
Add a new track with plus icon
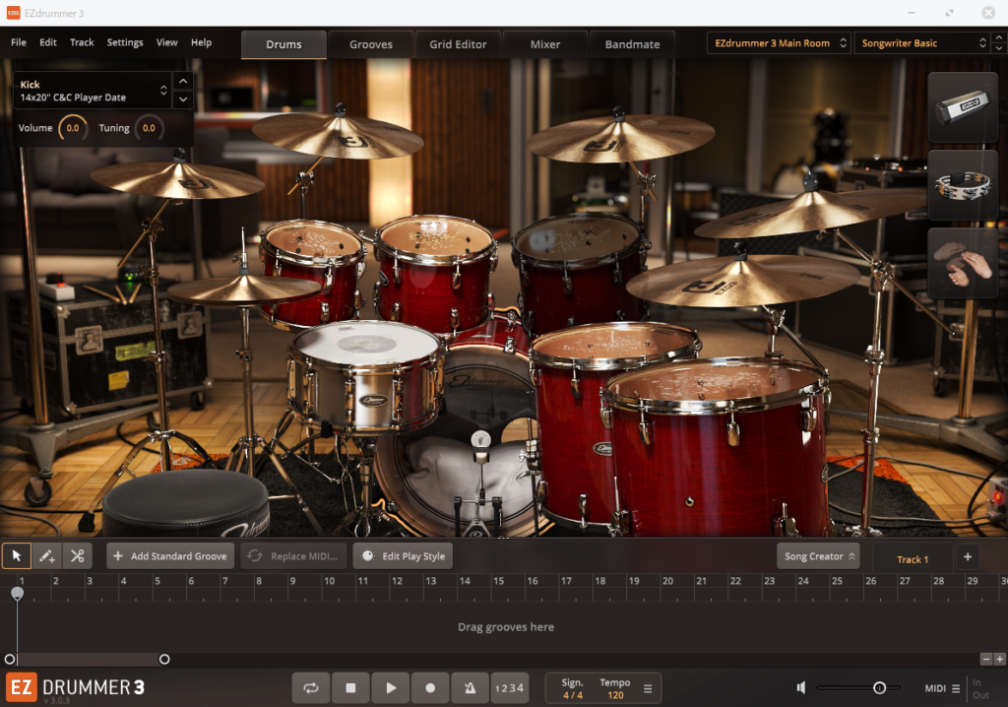967,556
